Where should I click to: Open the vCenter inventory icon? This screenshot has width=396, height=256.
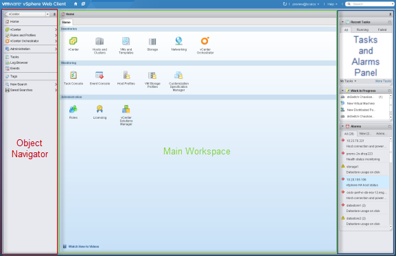pyautogui.click(x=73, y=41)
